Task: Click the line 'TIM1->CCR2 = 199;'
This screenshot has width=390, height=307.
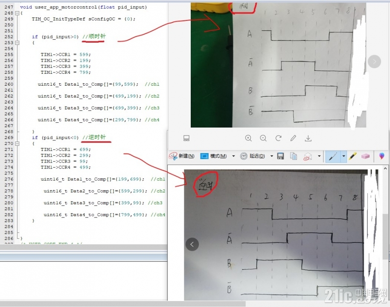Action: pos(66,61)
